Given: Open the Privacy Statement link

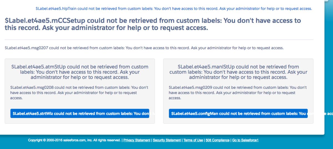Looking at the screenshot, I should (137, 140).
